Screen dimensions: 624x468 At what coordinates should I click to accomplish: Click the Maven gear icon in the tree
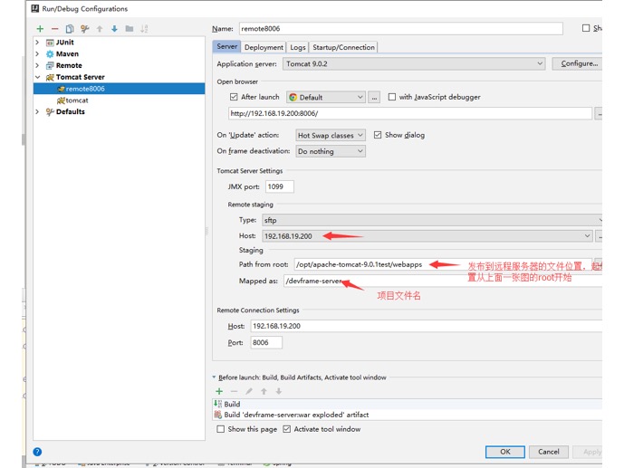(50, 54)
